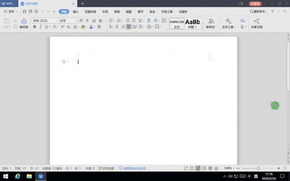Click the Save icon in quick access toolbar
This screenshot has width=290, height=181.
(x=24, y=12)
